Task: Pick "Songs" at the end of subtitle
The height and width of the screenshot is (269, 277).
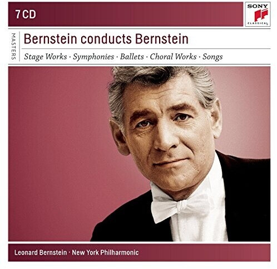Action: point(212,57)
